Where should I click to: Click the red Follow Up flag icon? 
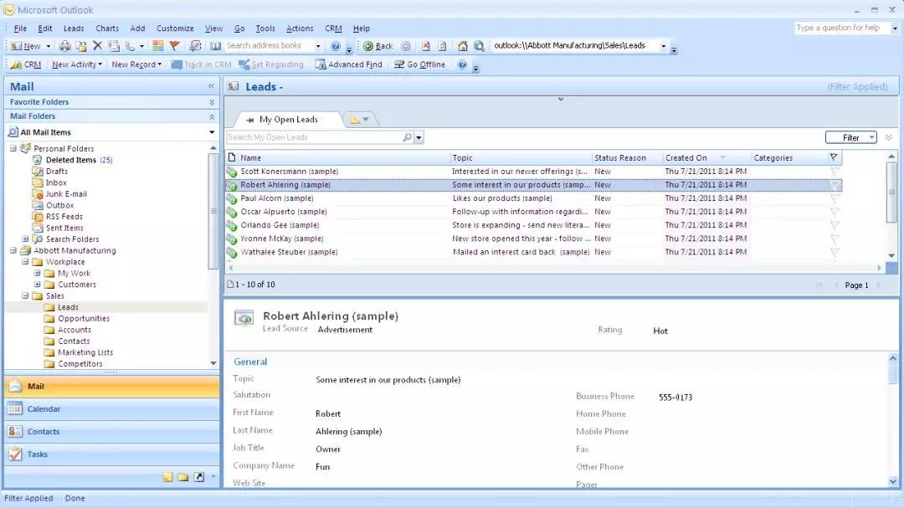[x=175, y=46]
